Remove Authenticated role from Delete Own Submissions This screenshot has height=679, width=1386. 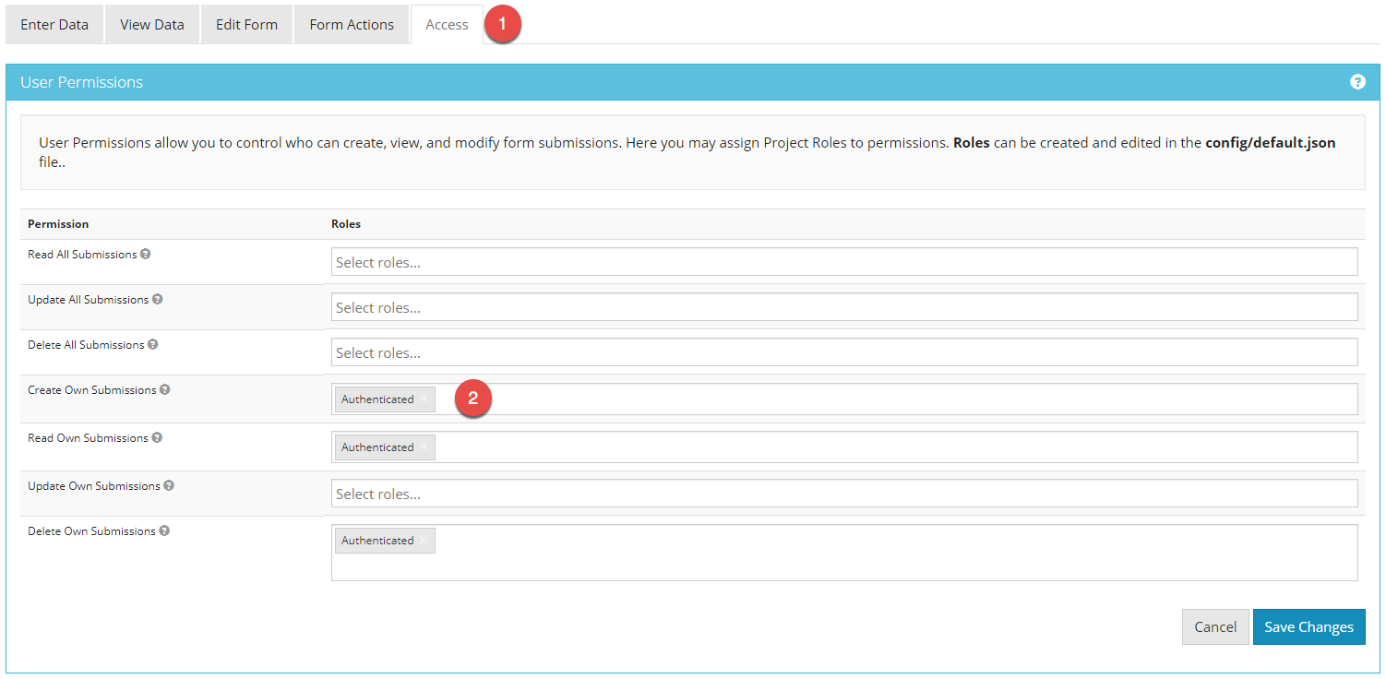click(424, 540)
